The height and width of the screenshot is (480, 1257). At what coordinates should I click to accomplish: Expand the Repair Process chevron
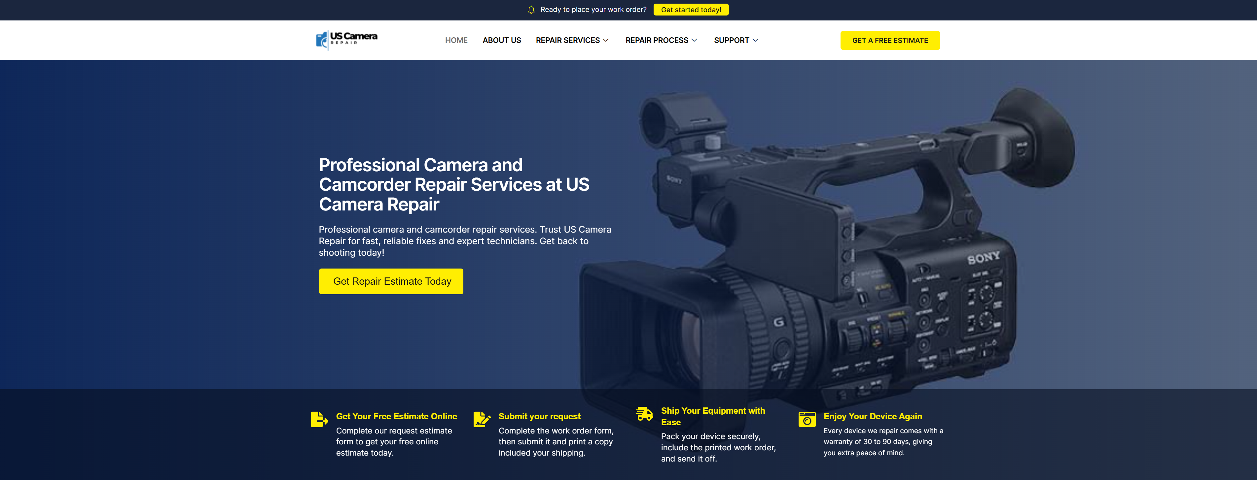pyautogui.click(x=694, y=41)
